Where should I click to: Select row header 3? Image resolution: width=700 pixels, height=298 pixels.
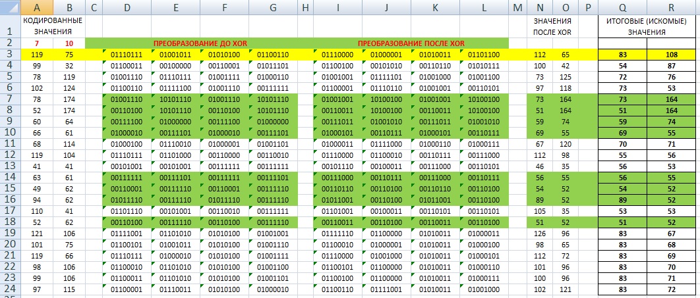[10, 54]
